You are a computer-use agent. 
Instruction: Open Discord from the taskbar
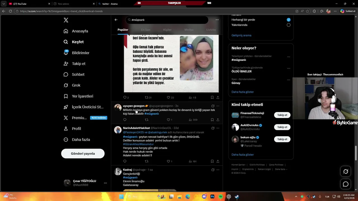coord(204,197)
